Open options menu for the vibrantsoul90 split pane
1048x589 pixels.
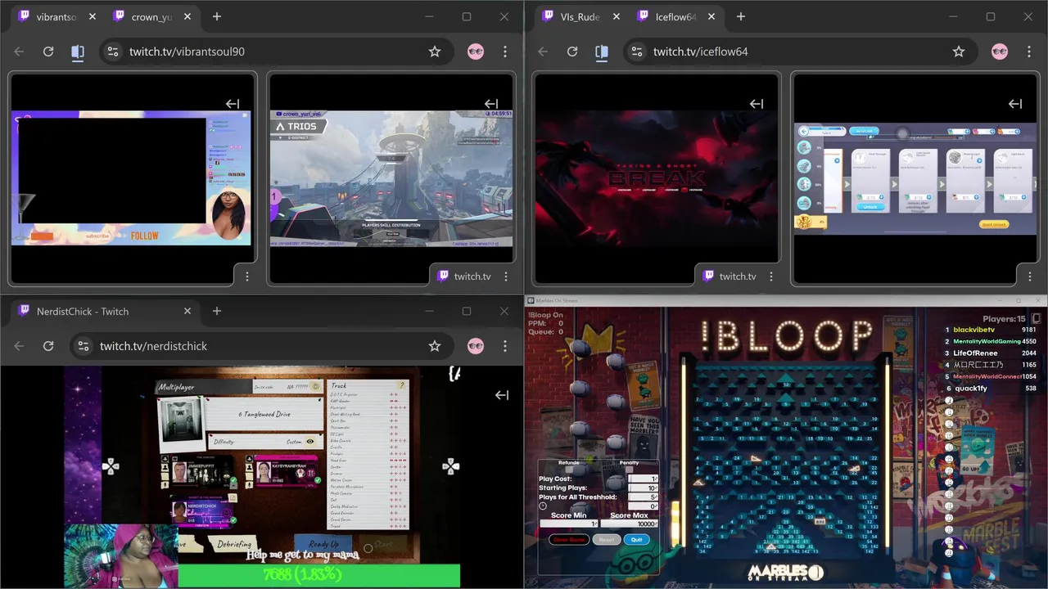[x=247, y=277]
